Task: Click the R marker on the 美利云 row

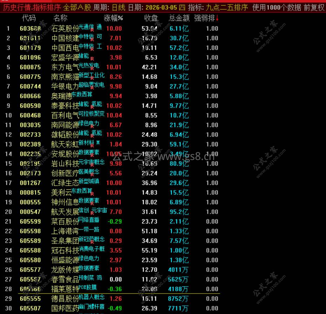Action: click(x=92, y=194)
